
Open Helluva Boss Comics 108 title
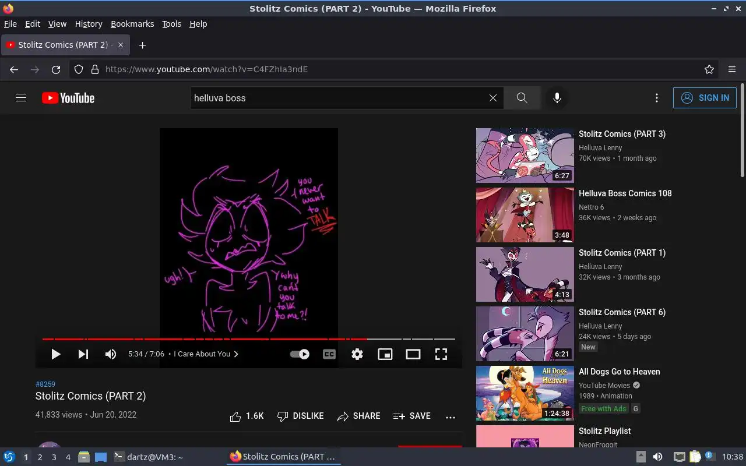pos(625,193)
